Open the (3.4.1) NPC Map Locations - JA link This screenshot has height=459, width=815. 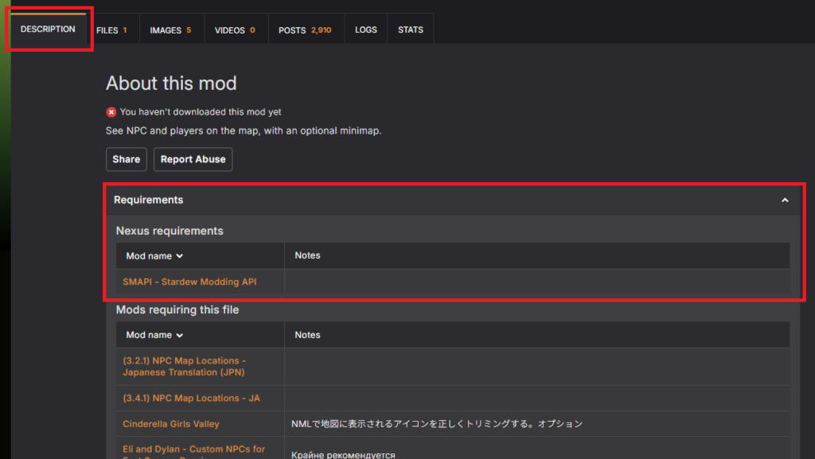(x=191, y=398)
